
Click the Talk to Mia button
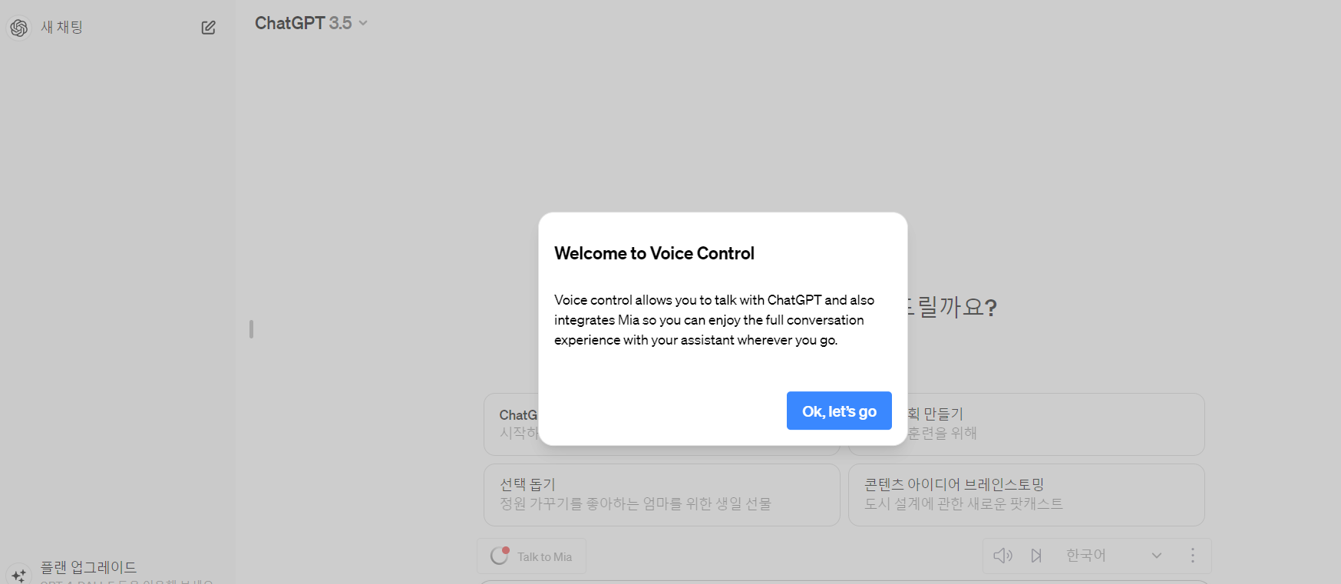click(x=531, y=556)
